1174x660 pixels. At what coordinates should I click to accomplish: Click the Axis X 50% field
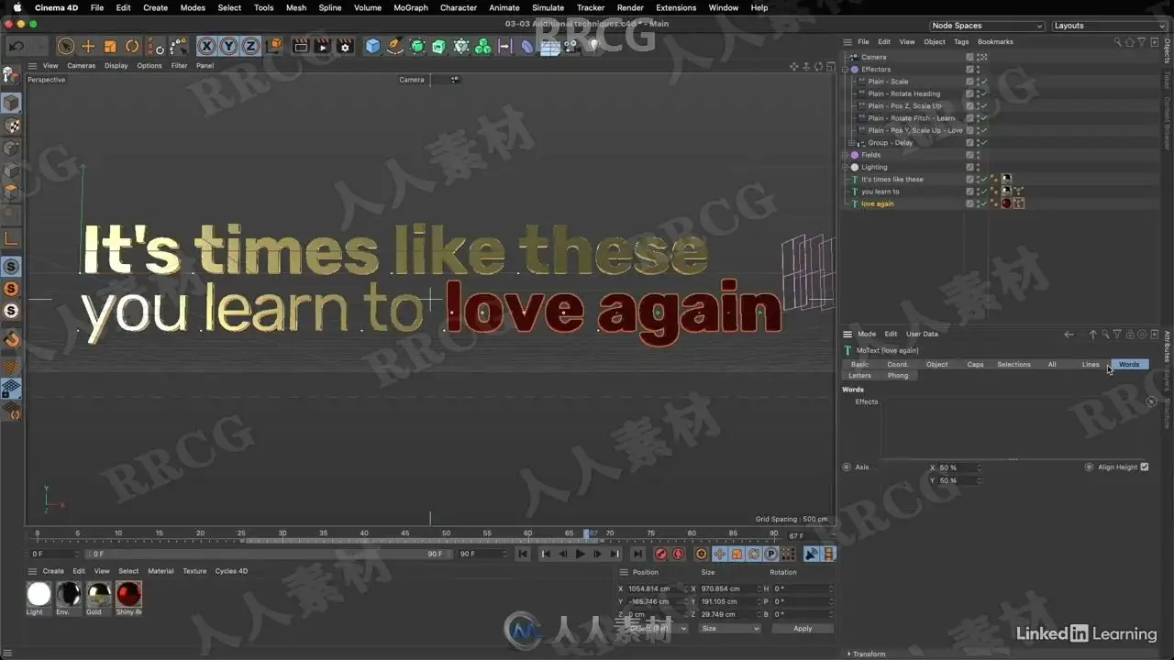[x=959, y=468]
